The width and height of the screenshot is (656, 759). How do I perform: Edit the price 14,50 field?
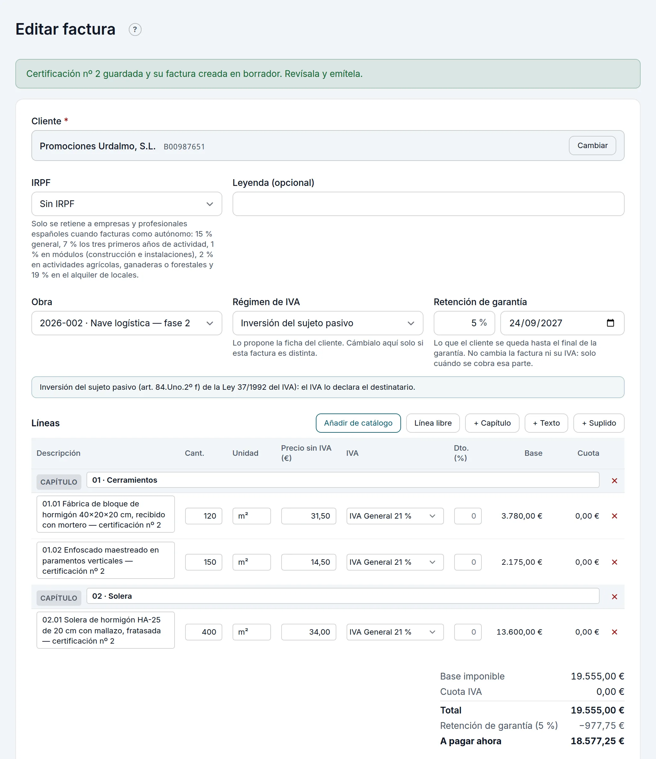pyautogui.click(x=308, y=562)
